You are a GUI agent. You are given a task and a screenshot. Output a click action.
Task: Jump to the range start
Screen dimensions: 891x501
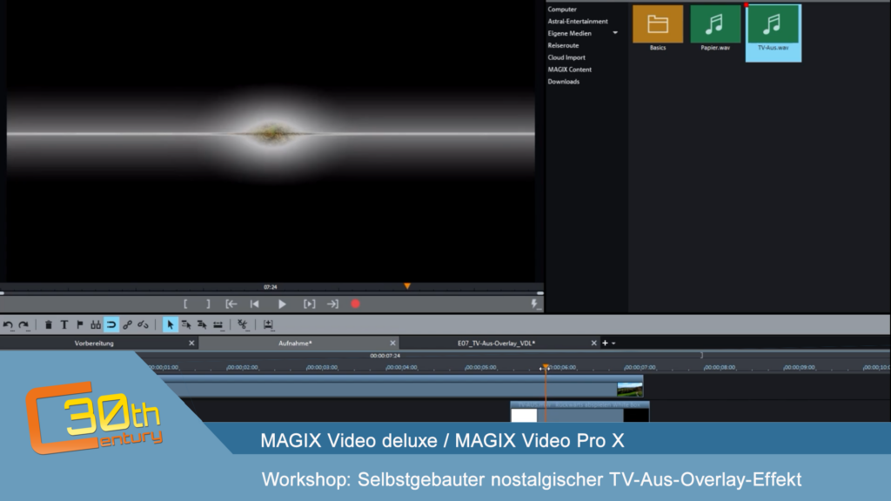[231, 304]
